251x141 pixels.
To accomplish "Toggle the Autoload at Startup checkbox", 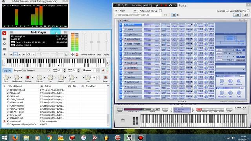I will pos(160,11).
